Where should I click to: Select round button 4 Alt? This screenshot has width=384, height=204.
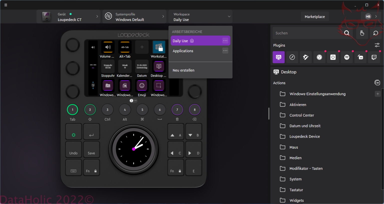125,109
